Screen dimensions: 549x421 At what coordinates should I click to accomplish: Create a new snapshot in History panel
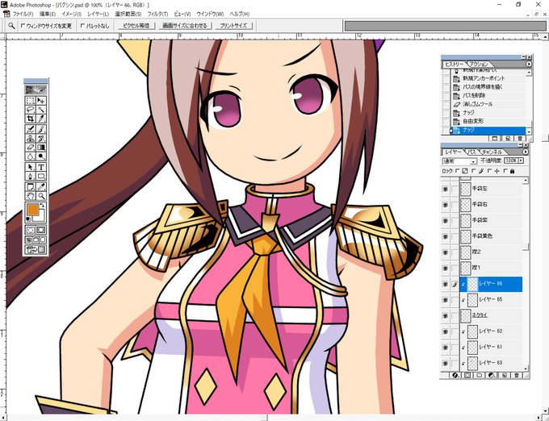tap(495, 139)
